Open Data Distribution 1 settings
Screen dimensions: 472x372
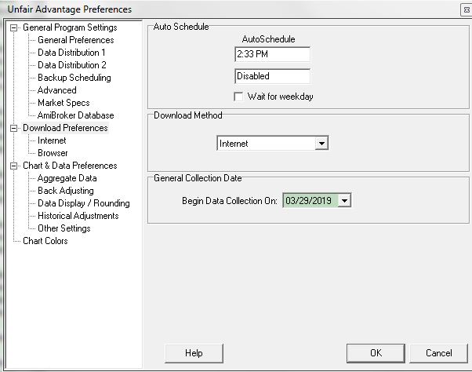tap(71, 53)
